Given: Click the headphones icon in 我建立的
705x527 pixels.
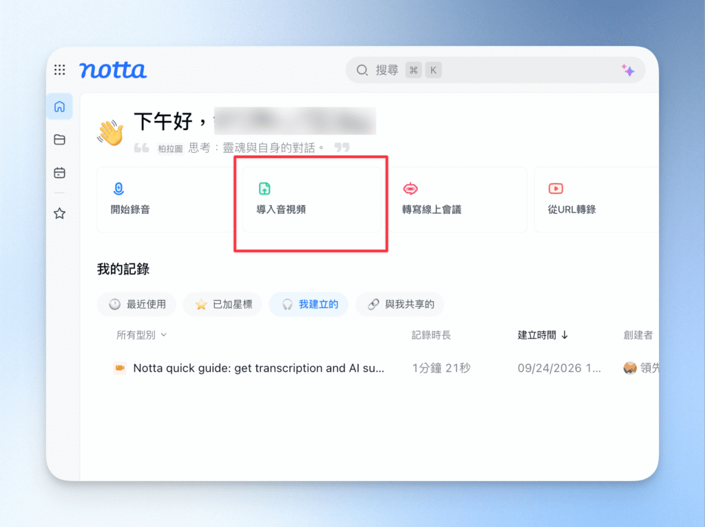Looking at the screenshot, I should [x=287, y=305].
